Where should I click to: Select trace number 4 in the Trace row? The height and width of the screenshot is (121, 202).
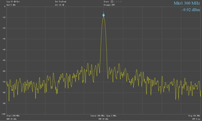coord(119,2)
